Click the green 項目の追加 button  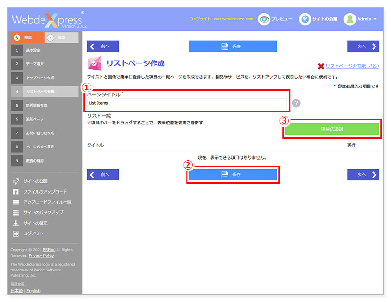click(x=332, y=129)
